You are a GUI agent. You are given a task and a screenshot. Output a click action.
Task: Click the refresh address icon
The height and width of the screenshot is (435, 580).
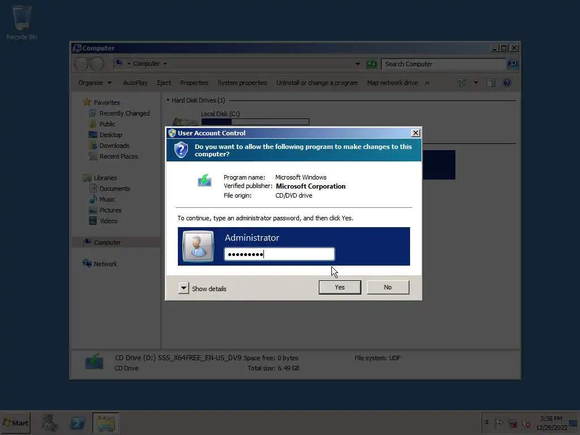[x=372, y=64]
